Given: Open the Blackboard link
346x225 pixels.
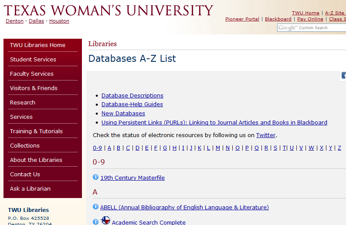Looking at the screenshot, I should pyautogui.click(x=278, y=19).
